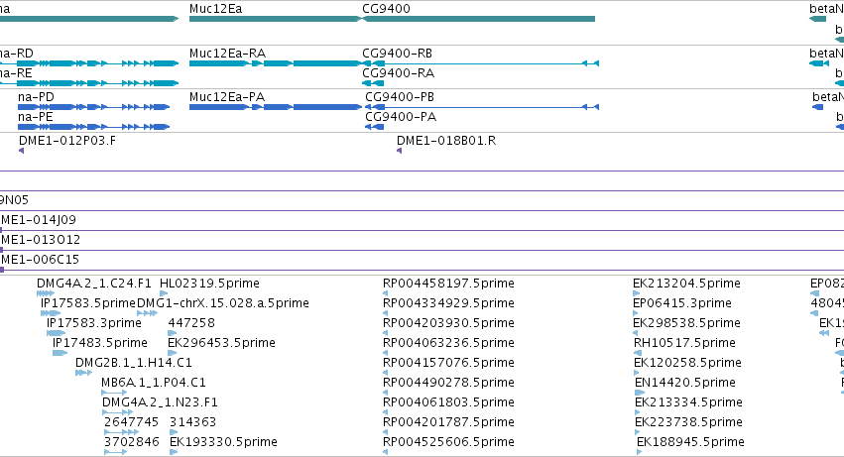
Task: Select the CG9400-RA transcript arrow glyph
Action: point(373,83)
